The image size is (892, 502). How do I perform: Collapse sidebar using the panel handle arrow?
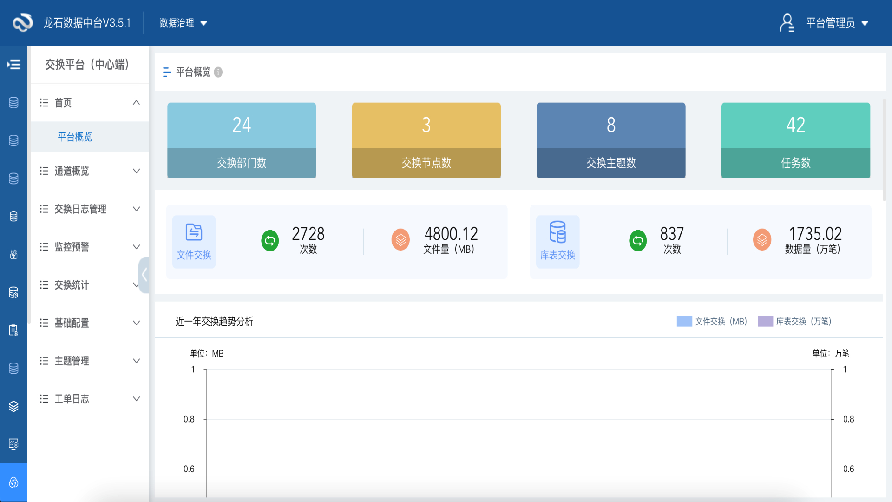tap(144, 275)
